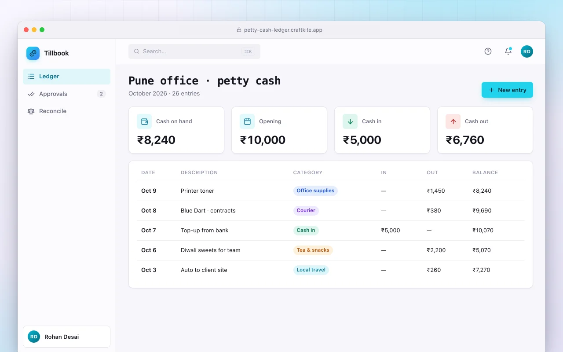
Task: Click the Cash out up-arrow icon
Action: tap(453, 121)
